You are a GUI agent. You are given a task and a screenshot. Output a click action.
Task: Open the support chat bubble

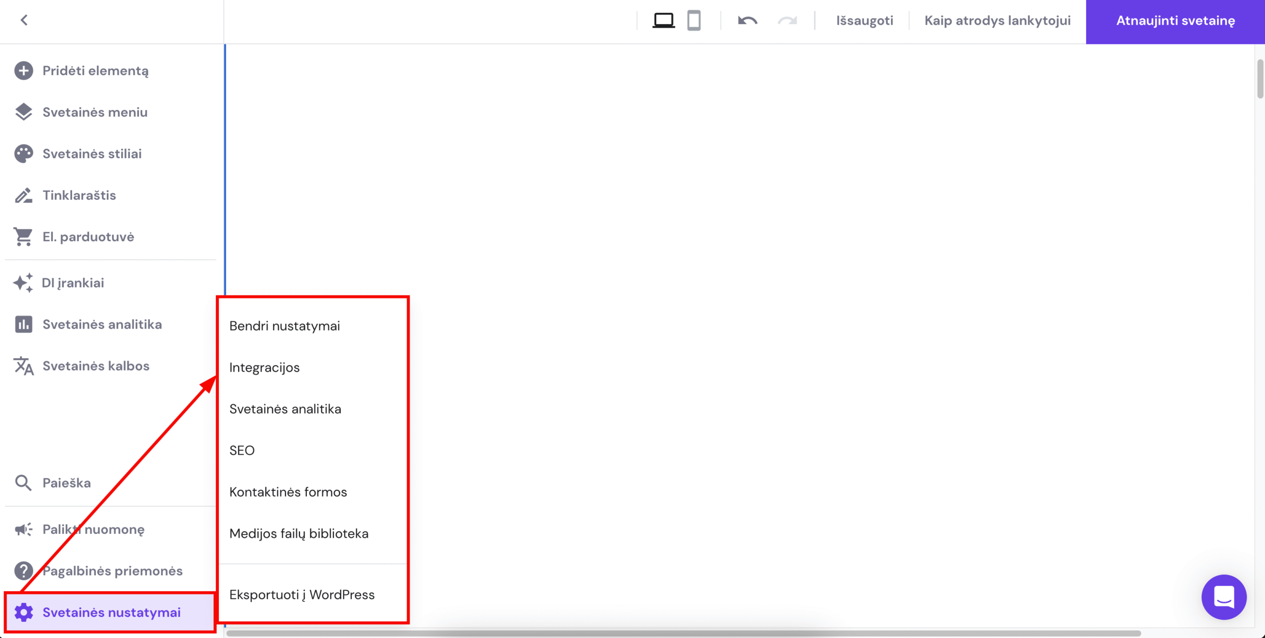1223,597
